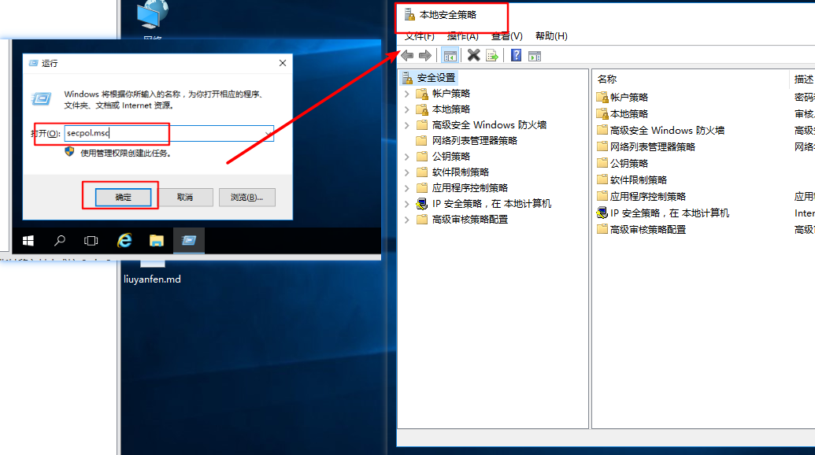Click the 浏览(B)... button
815x455 pixels.
(247, 198)
